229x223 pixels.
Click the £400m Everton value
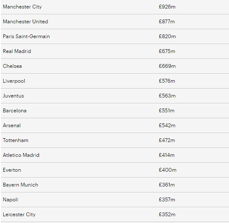click(x=168, y=170)
